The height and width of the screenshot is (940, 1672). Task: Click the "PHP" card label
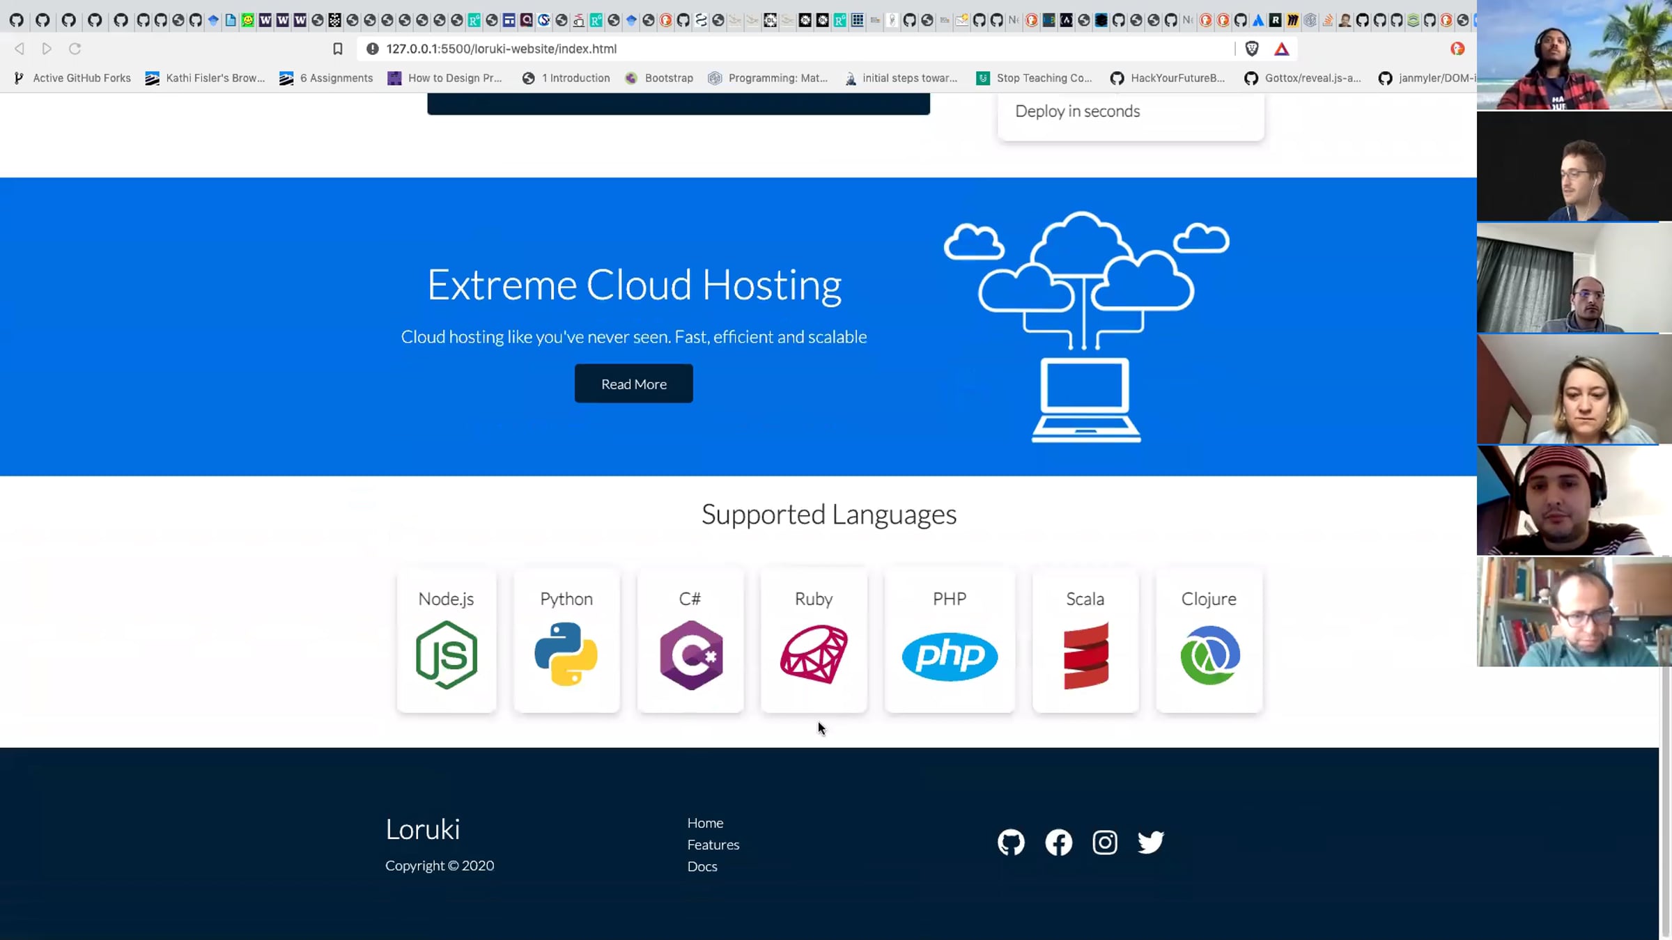click(950, 599)
